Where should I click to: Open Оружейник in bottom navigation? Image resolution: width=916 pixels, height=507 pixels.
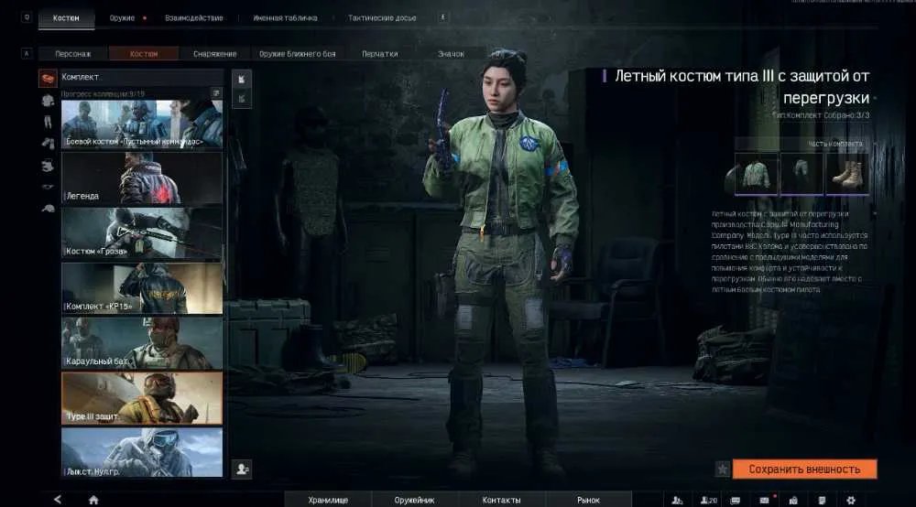[x=414, y=500]
